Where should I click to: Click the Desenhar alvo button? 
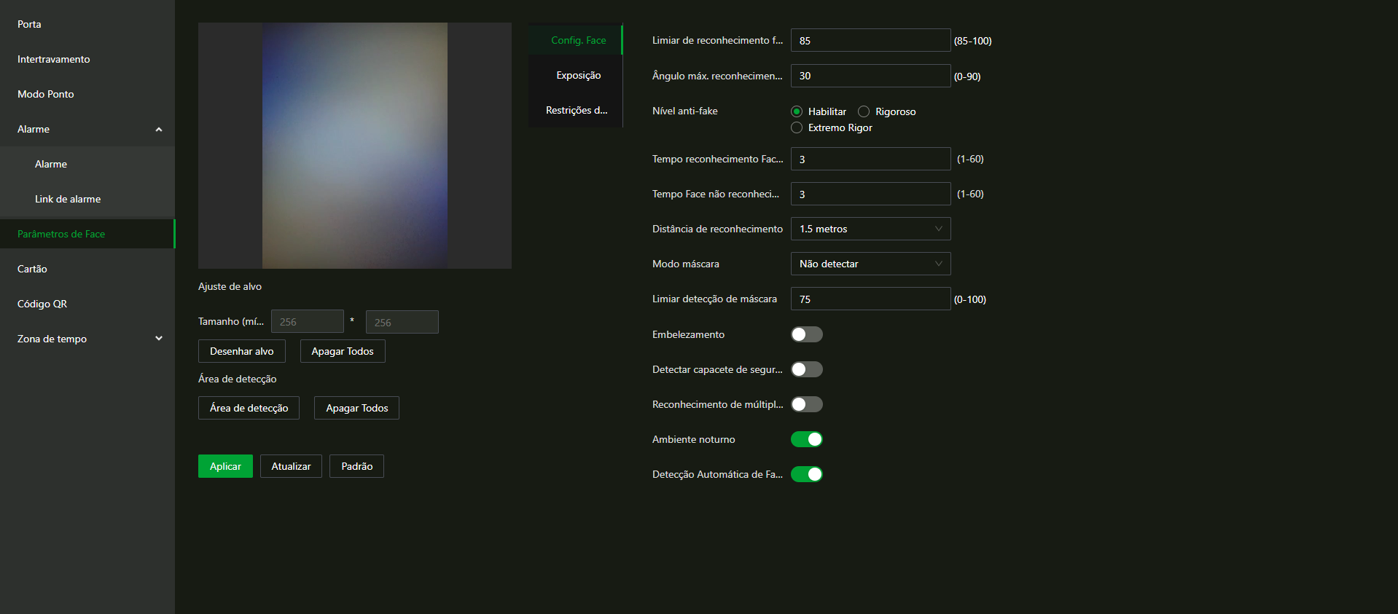[242, 351]
